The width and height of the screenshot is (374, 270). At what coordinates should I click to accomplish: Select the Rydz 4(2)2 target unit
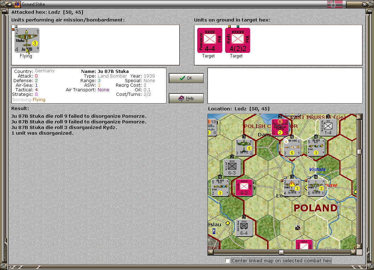coord(237,40)
